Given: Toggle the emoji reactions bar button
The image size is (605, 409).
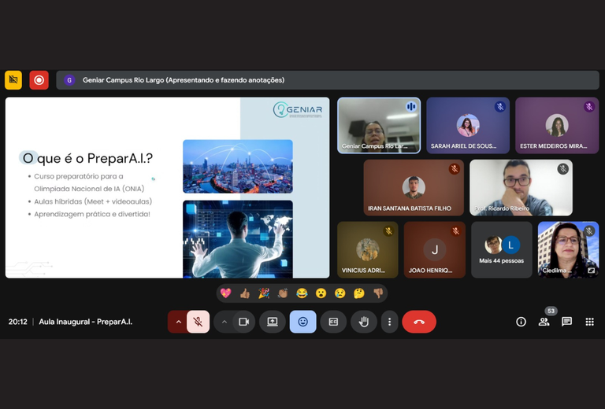Looking at the screenshot, I should pyautogui.click(x=302, y=322).
